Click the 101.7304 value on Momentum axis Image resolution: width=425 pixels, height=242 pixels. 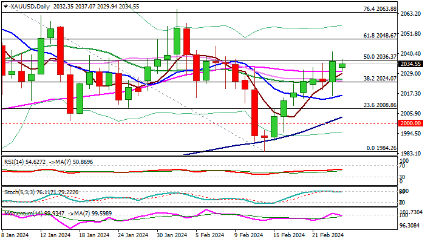411,212
